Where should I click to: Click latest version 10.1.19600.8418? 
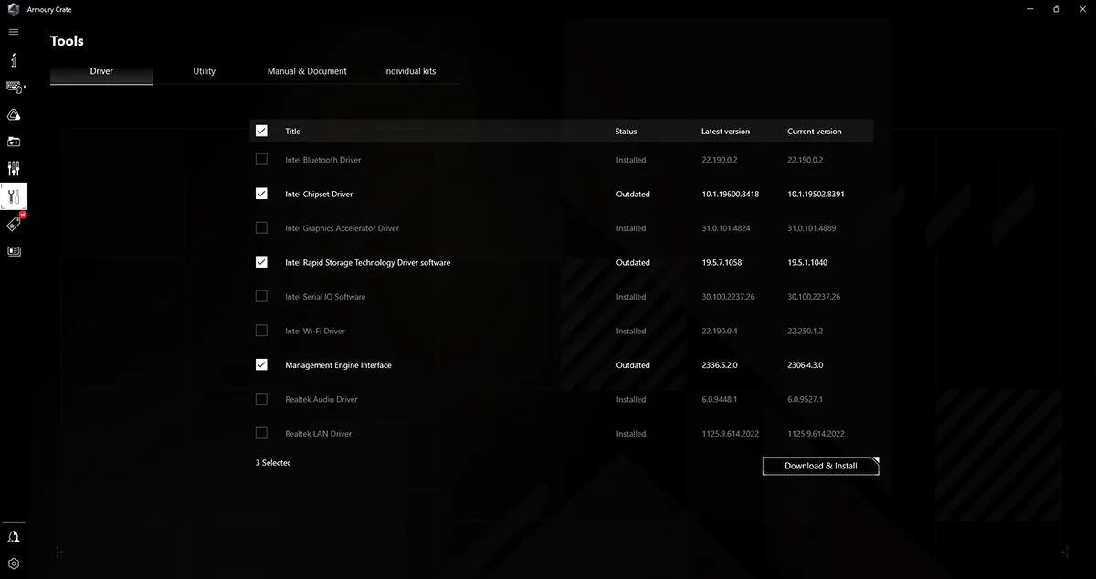coord(730,194)
